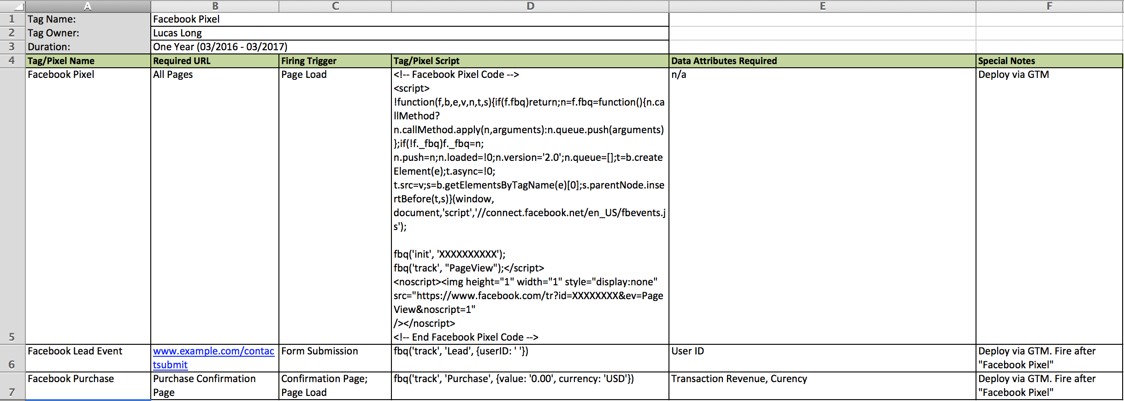Select the 'User ID' cell
This screenshot has width=1124, height=401.
coord(822,358)
